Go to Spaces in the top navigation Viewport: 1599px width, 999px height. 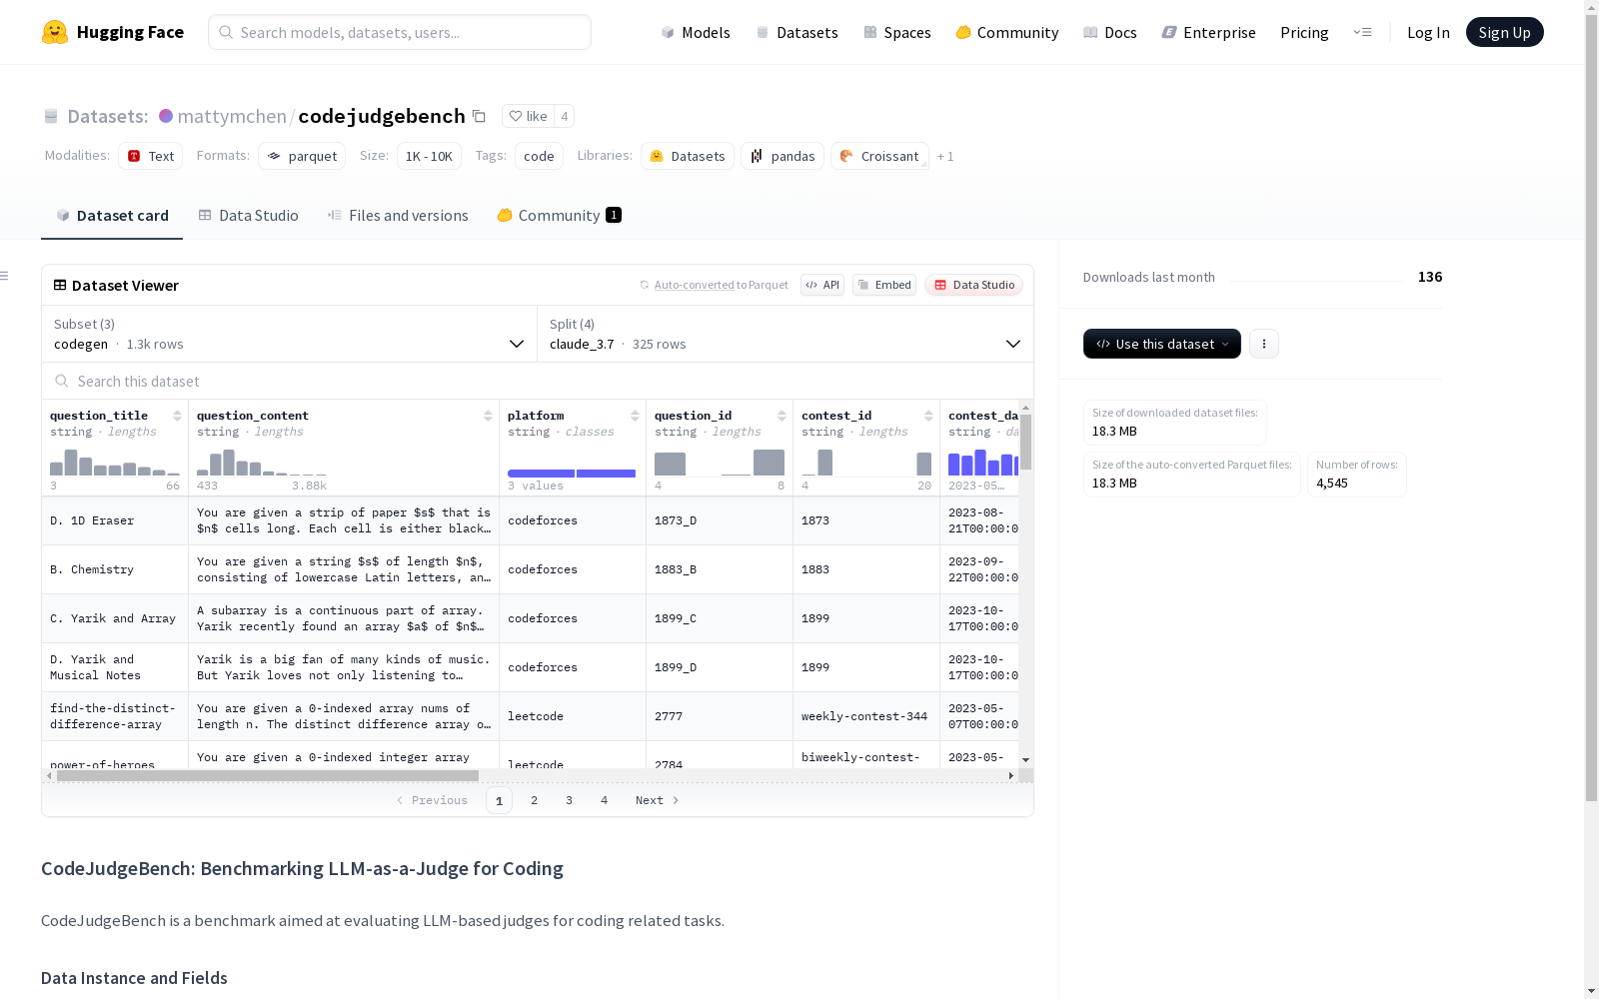tap(897, 32)
